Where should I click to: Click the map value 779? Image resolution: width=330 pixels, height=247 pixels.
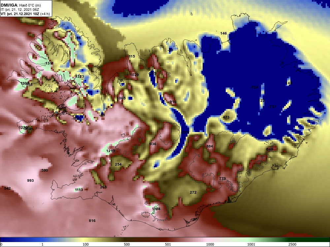(222, 178)
